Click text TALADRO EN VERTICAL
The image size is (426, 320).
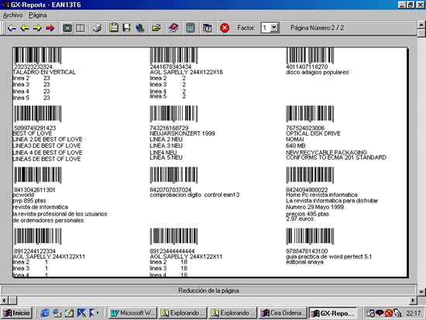(44, 72)
